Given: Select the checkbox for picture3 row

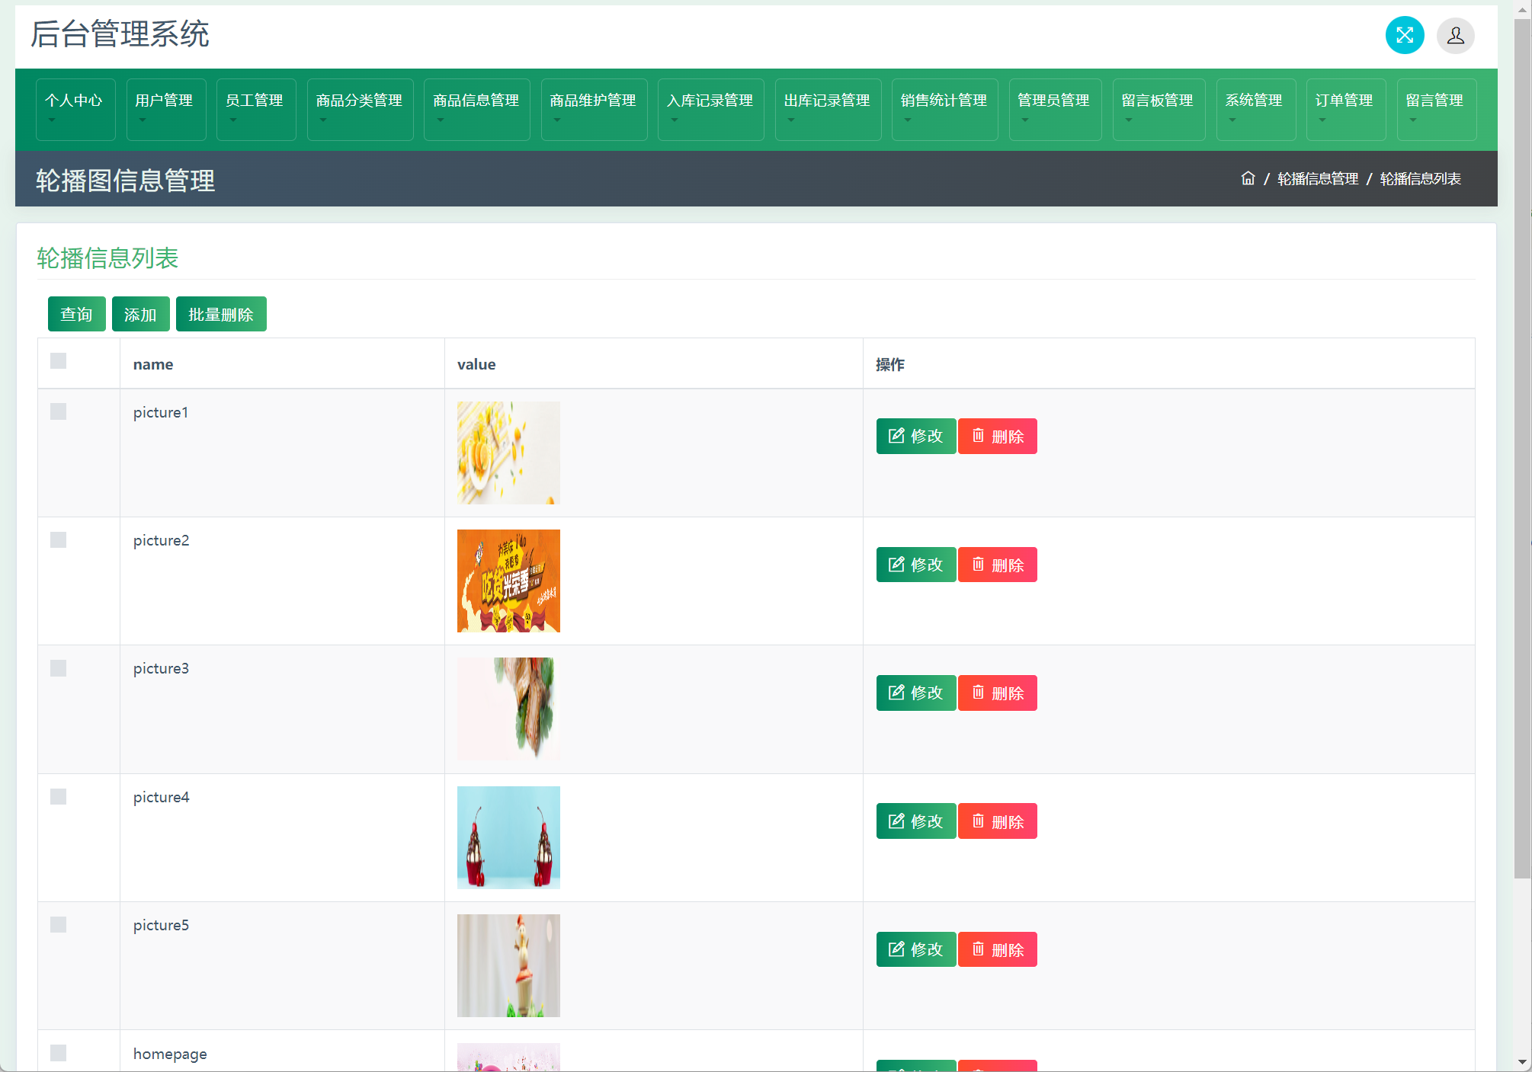Looking at the screenshot, I should [x=58, y=669].
